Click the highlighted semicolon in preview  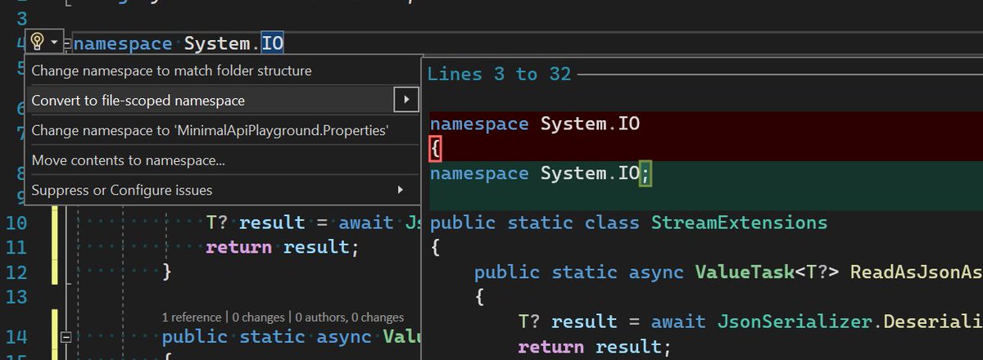tap(646, 173)
